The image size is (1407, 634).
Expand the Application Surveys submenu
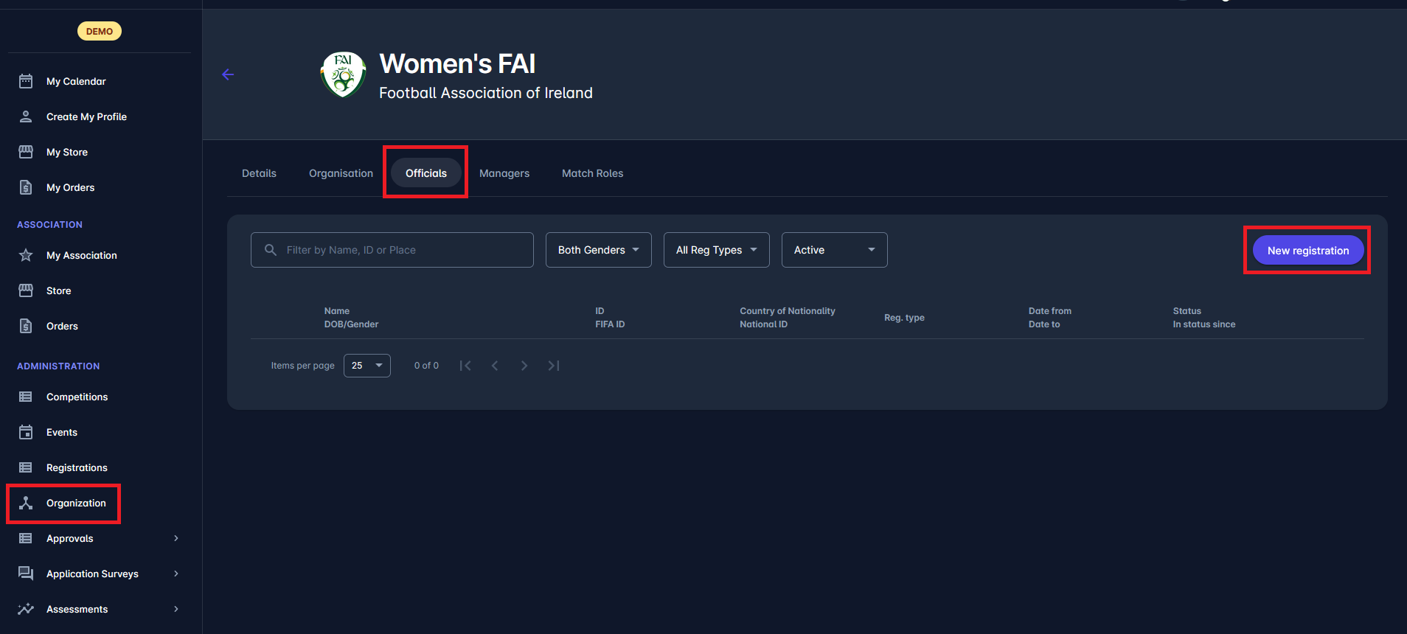[176, 574]
